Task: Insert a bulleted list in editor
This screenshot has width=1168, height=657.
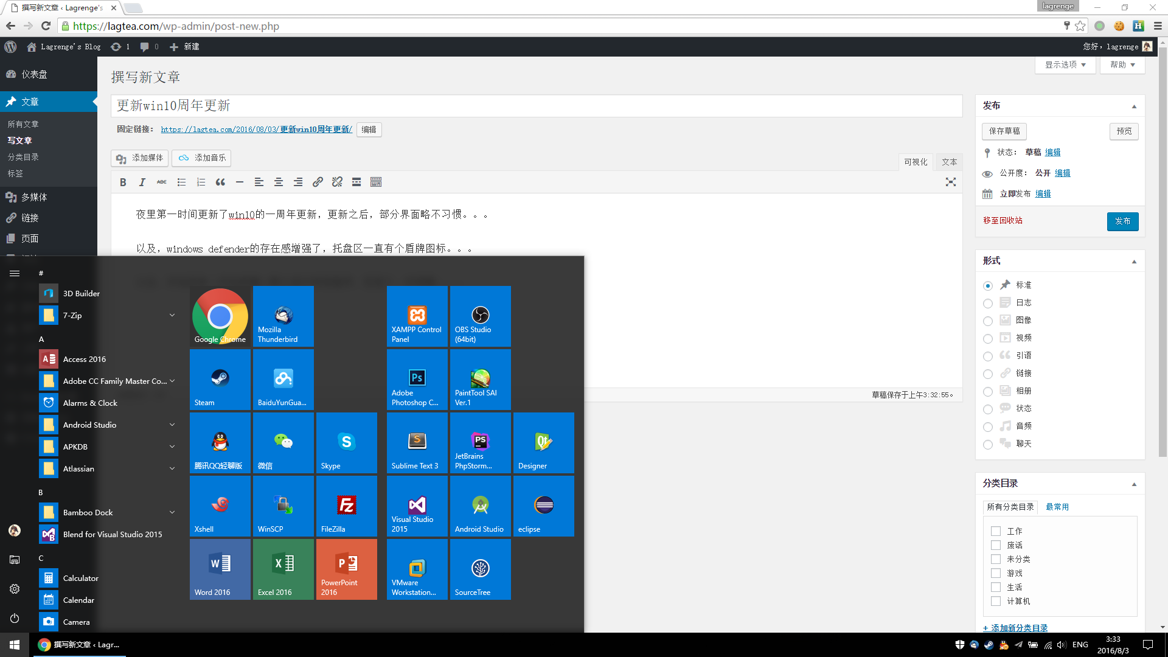Action: (x=181, y=182)
